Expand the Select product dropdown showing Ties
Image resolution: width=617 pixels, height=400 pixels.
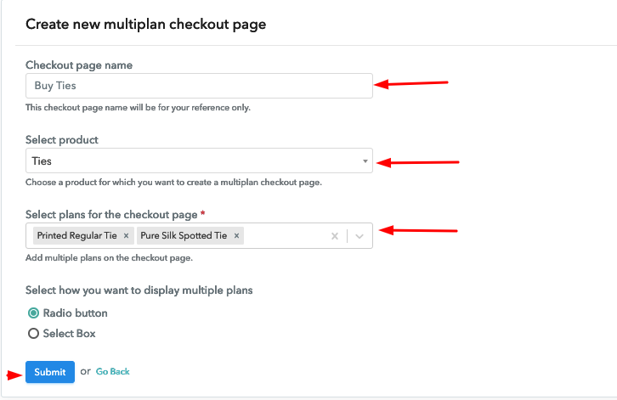click(198, 161)
